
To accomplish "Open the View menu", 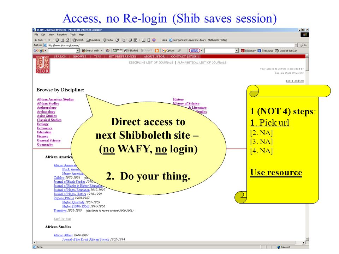I will click(51, 35).
